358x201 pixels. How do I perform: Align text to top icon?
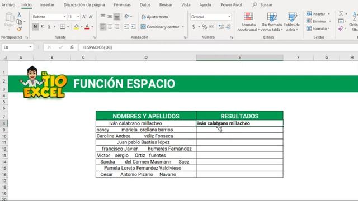103,16
